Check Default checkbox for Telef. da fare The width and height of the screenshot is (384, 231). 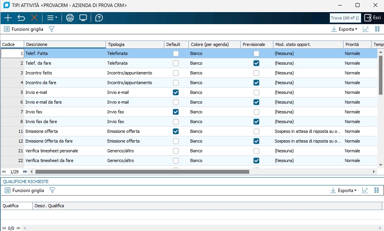pos(176,63)
